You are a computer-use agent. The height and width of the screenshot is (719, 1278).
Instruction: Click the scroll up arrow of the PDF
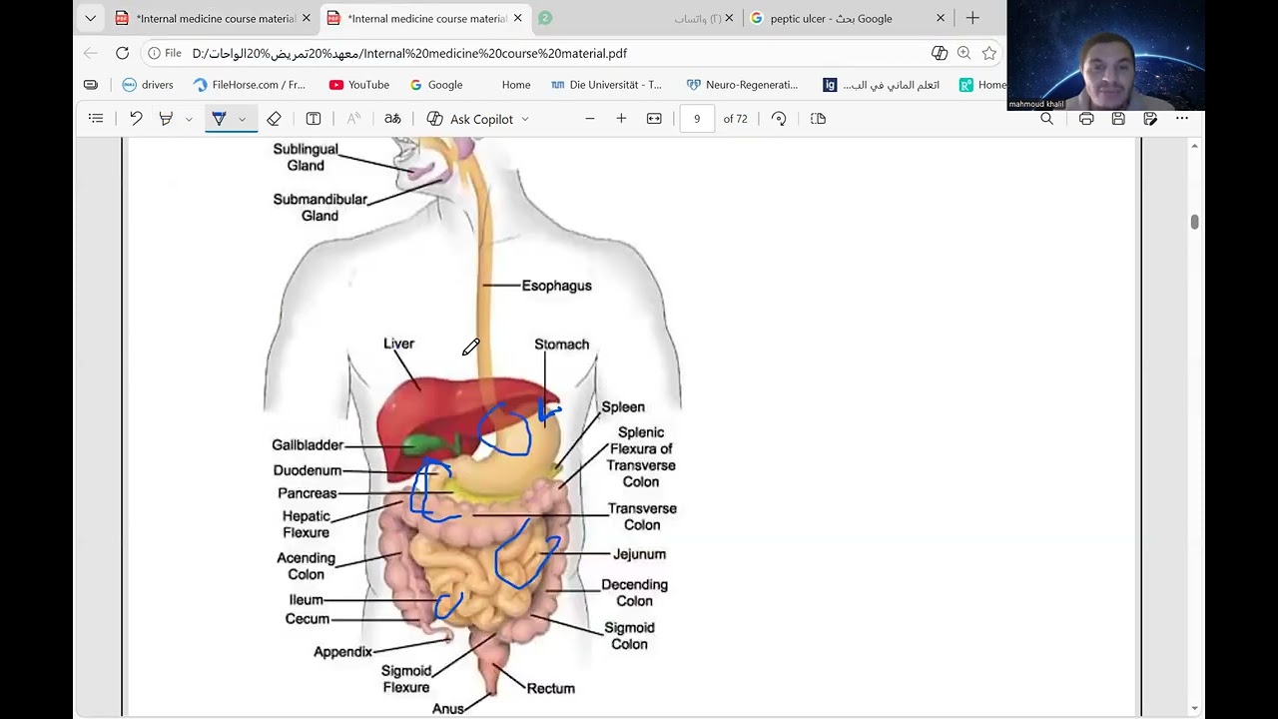click(1194, 147)
